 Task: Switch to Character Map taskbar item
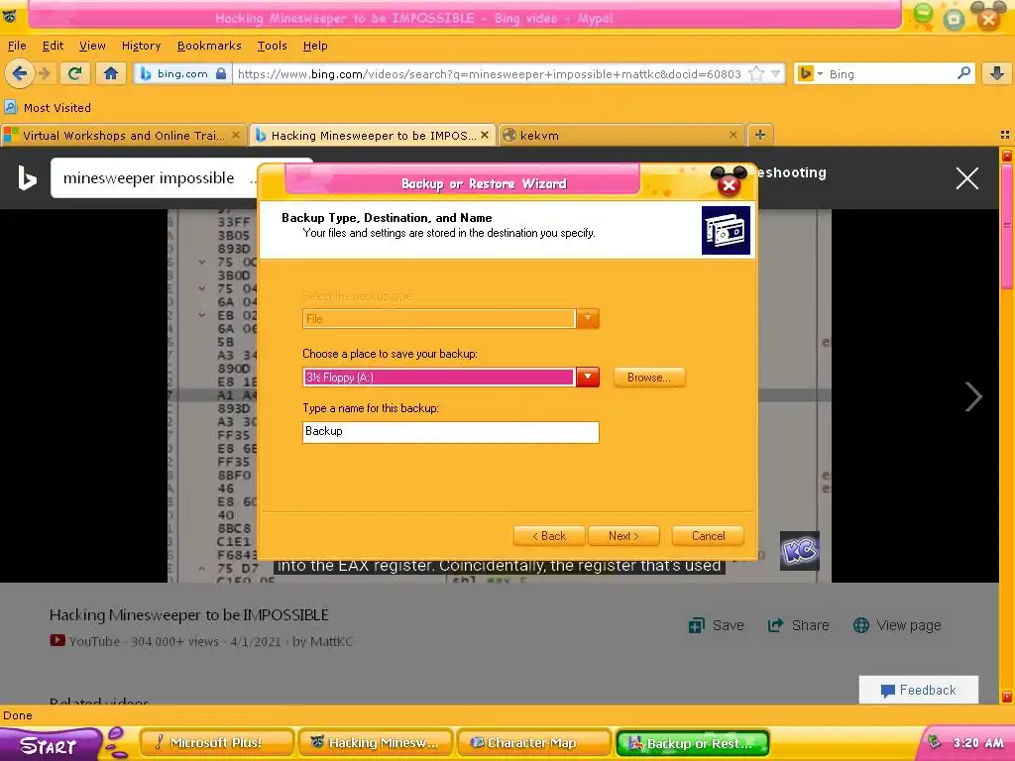pos(534,743)
